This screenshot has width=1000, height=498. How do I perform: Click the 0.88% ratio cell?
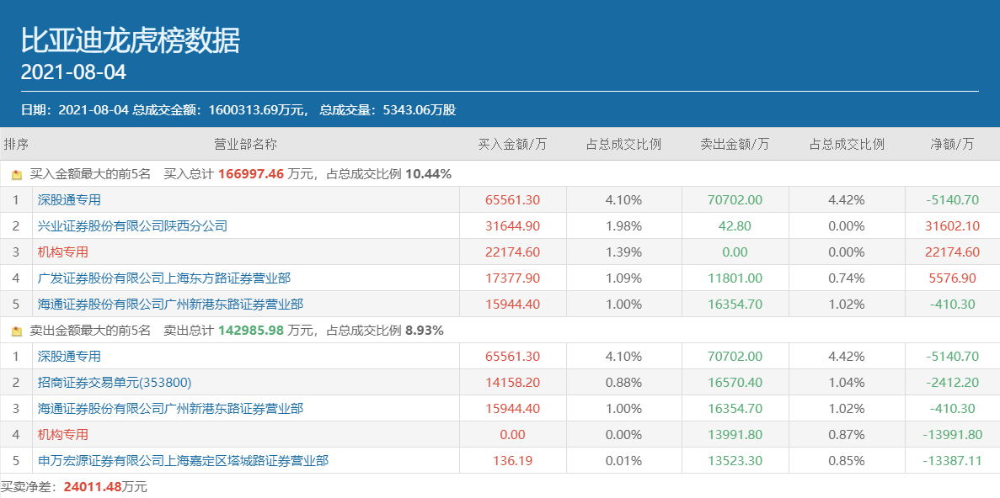coord(623,383)
